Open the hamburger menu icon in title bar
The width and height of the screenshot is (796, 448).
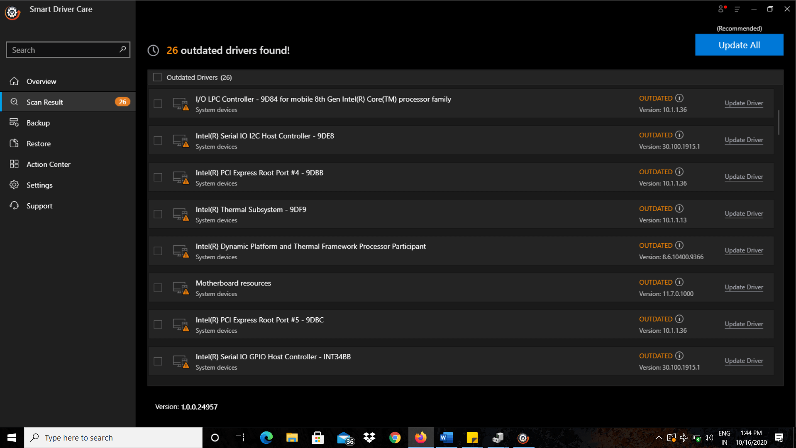coord(737,9)
